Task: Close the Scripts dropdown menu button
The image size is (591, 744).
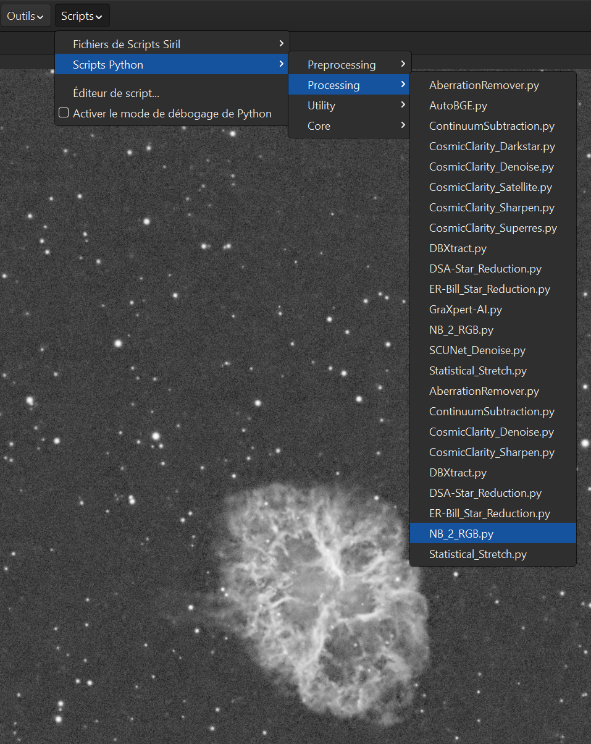Action: [x=82, y=16]
